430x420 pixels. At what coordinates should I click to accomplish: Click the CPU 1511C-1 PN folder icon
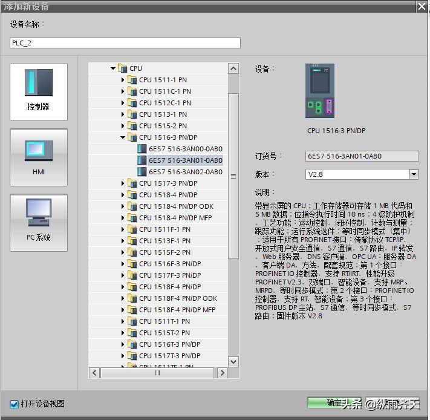click(132, 91)
